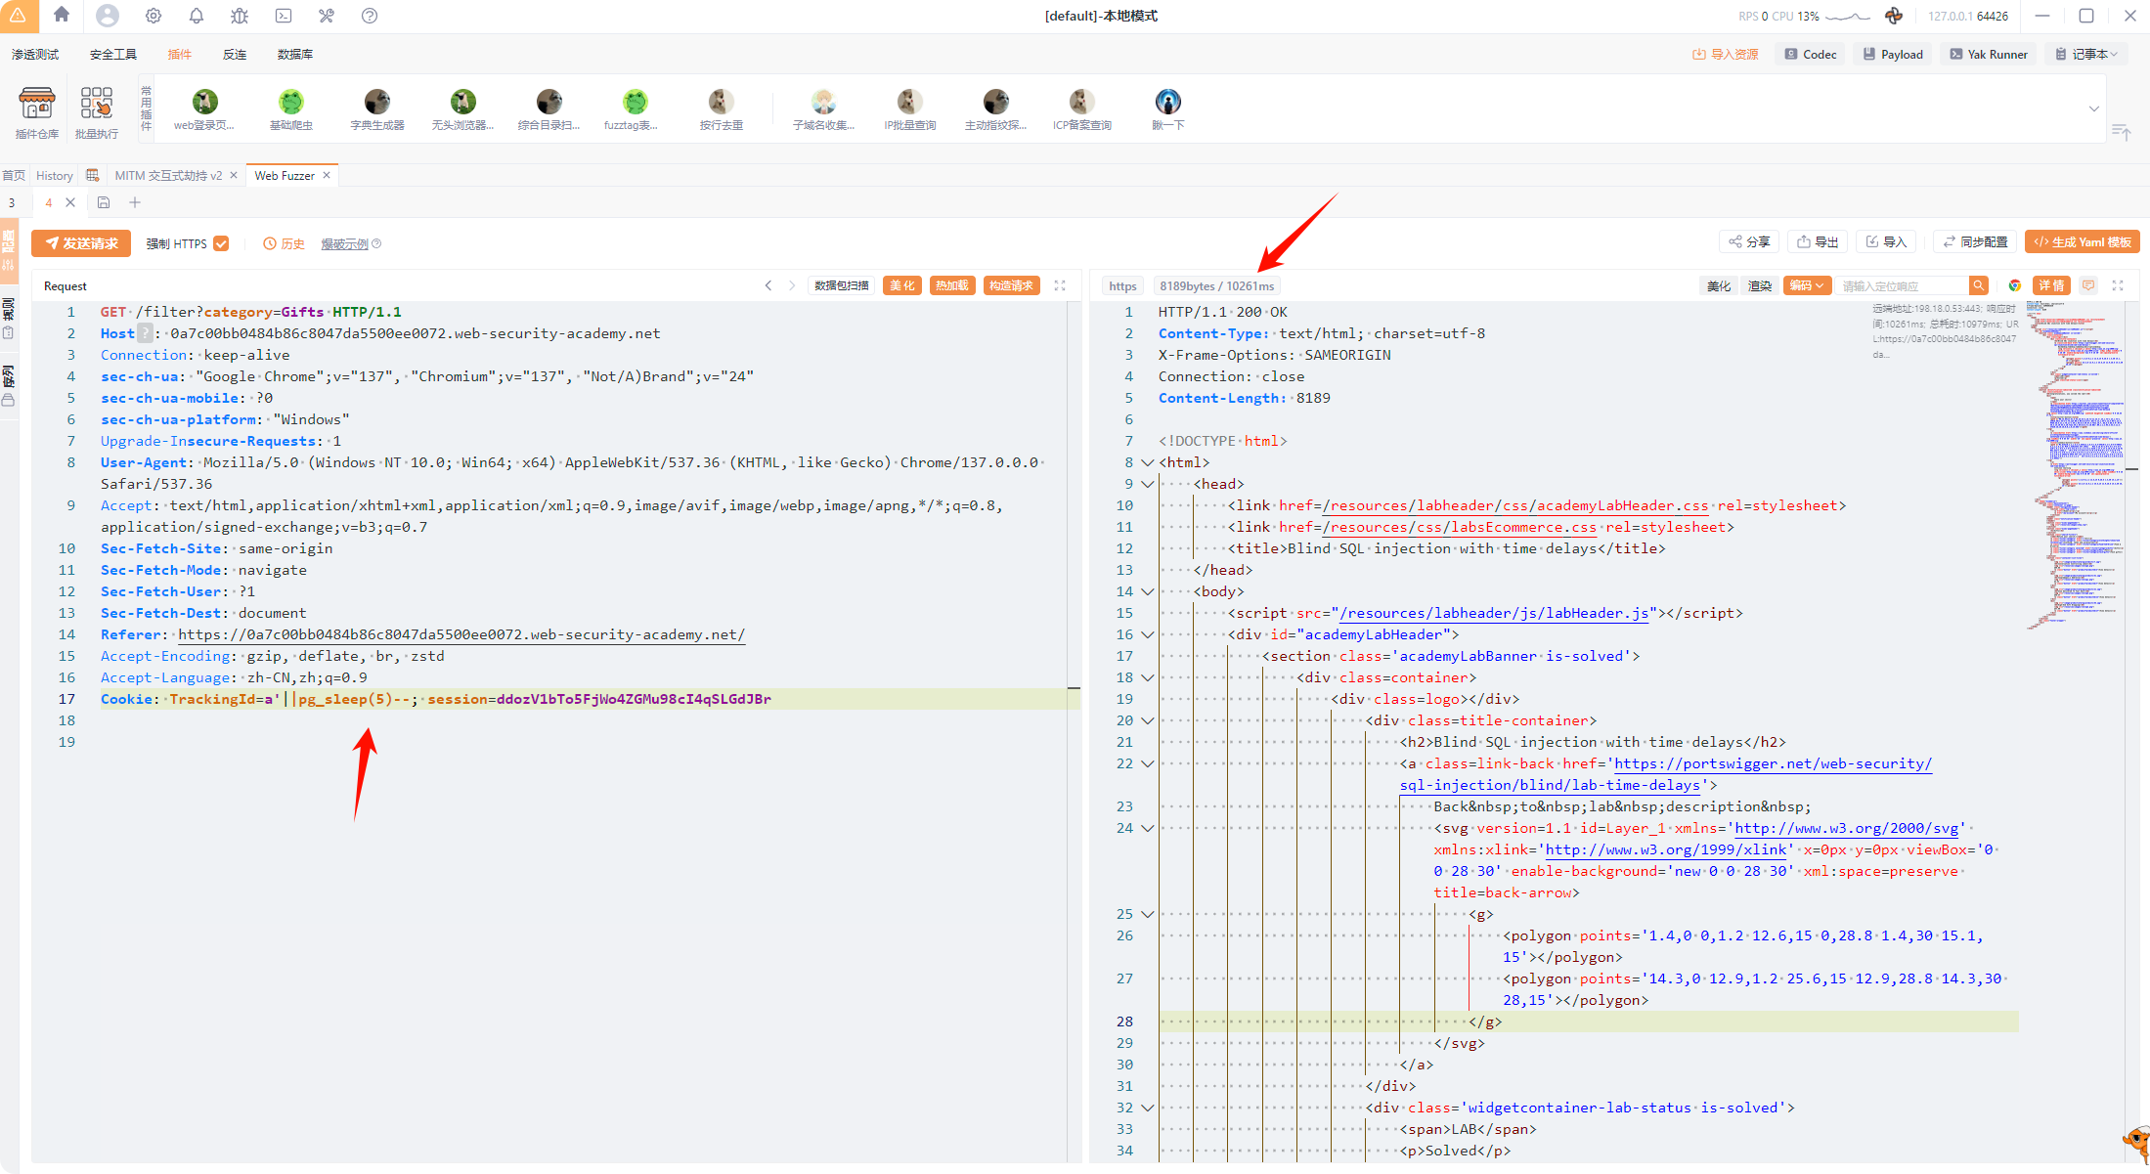Click the home icon in title bar
Image resolution: width=2150 pixels, height=1174 pixels.
click(62, 15)
